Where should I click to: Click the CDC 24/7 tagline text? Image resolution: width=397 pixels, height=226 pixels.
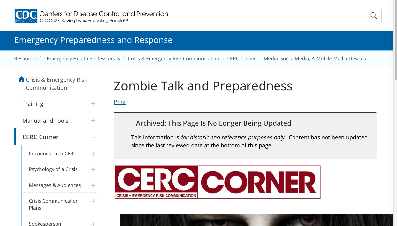[x=84, y=21]
